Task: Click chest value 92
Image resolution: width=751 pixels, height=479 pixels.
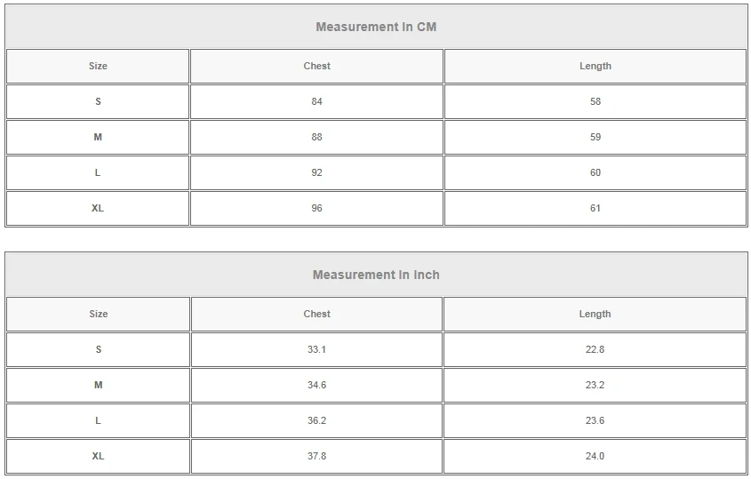Action: [316, 172]
